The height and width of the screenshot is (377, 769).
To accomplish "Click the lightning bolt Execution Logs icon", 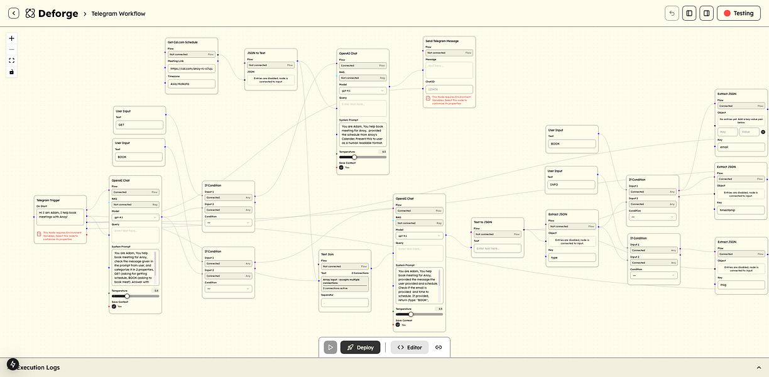I will click(x=13, y=364).
